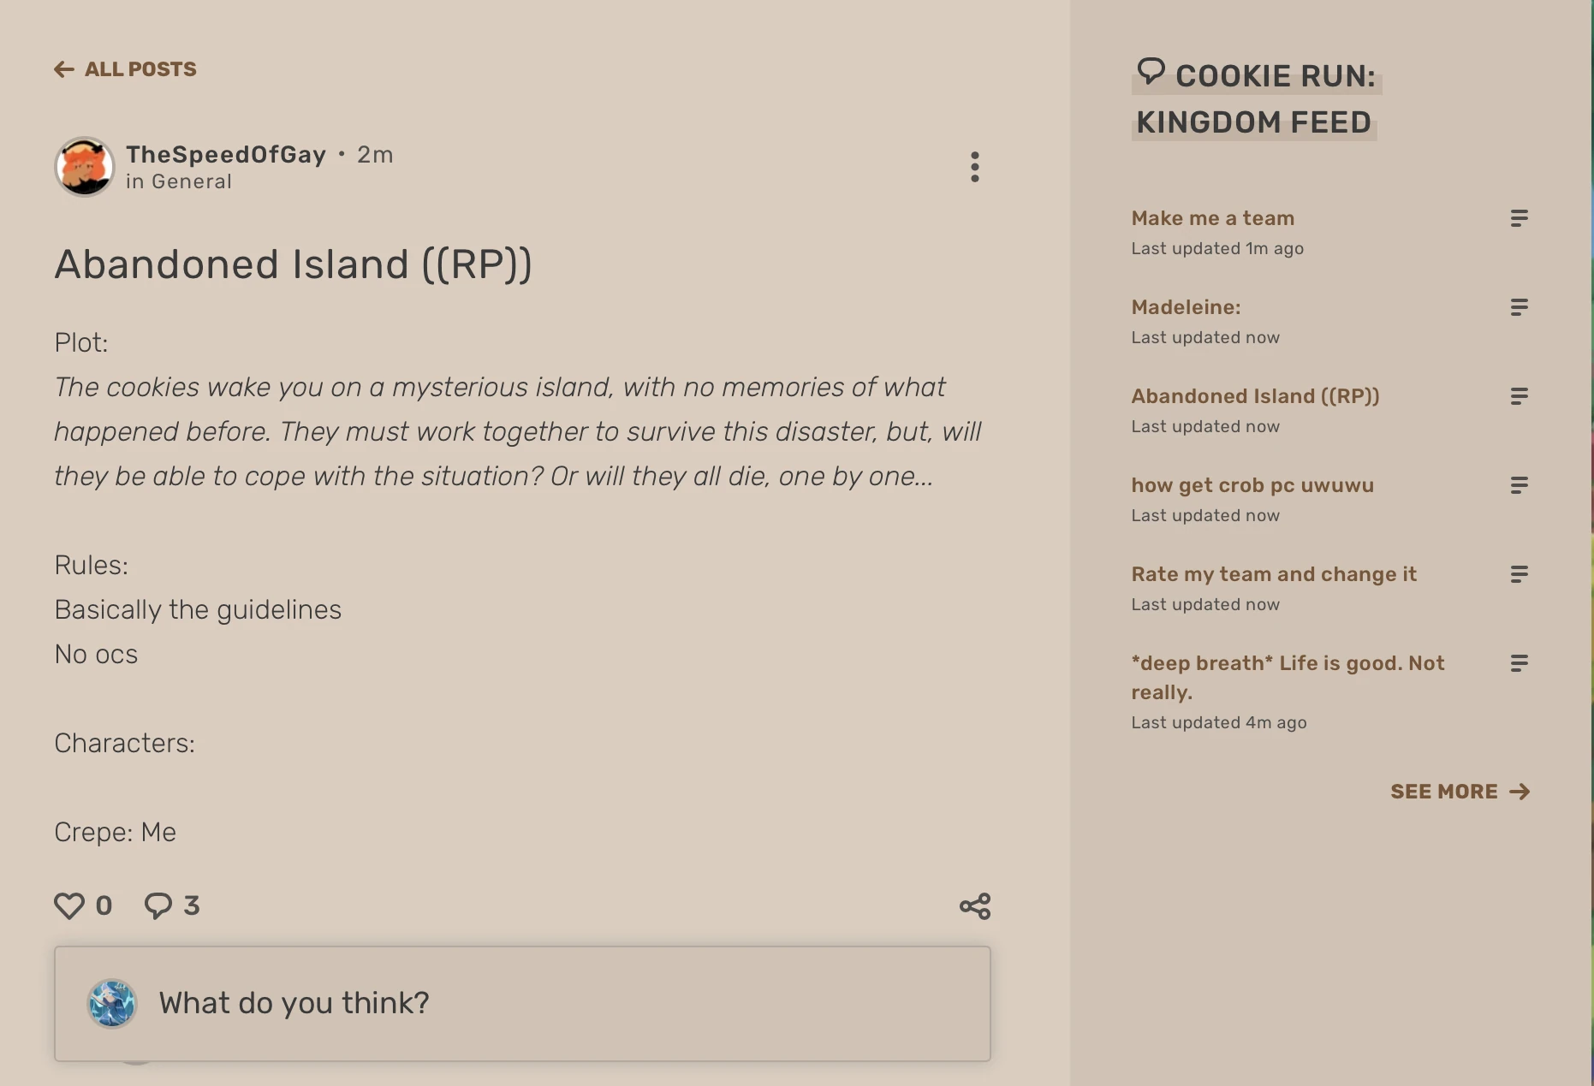Click the share icon below the post
Viewport: 1594px width, 1086px height.
974,906
